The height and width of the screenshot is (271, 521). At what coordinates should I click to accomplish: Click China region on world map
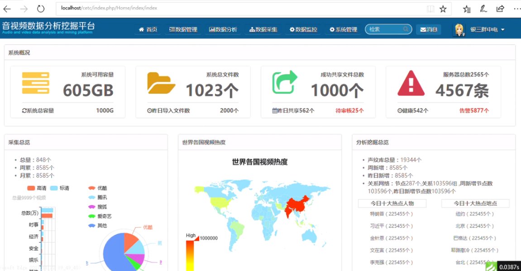pos(297,204)
